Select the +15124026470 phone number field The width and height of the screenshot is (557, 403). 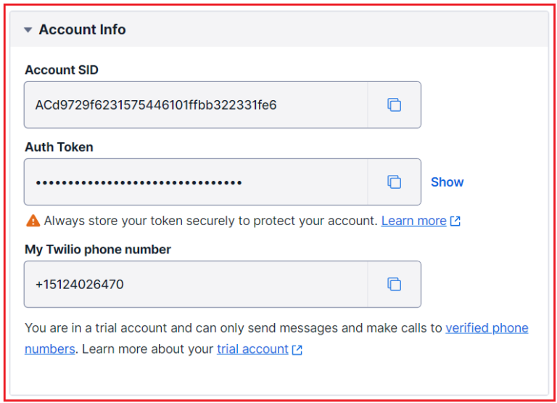click(x=196, y=284)
